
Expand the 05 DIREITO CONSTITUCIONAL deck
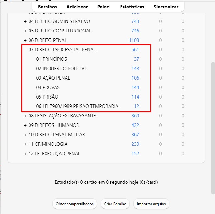tap(25, 31)
